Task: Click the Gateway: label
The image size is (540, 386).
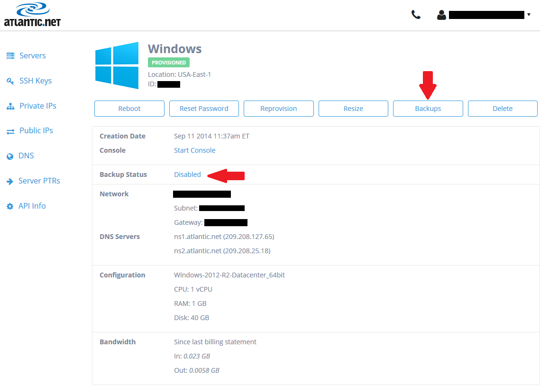Action: click(188, 222)
